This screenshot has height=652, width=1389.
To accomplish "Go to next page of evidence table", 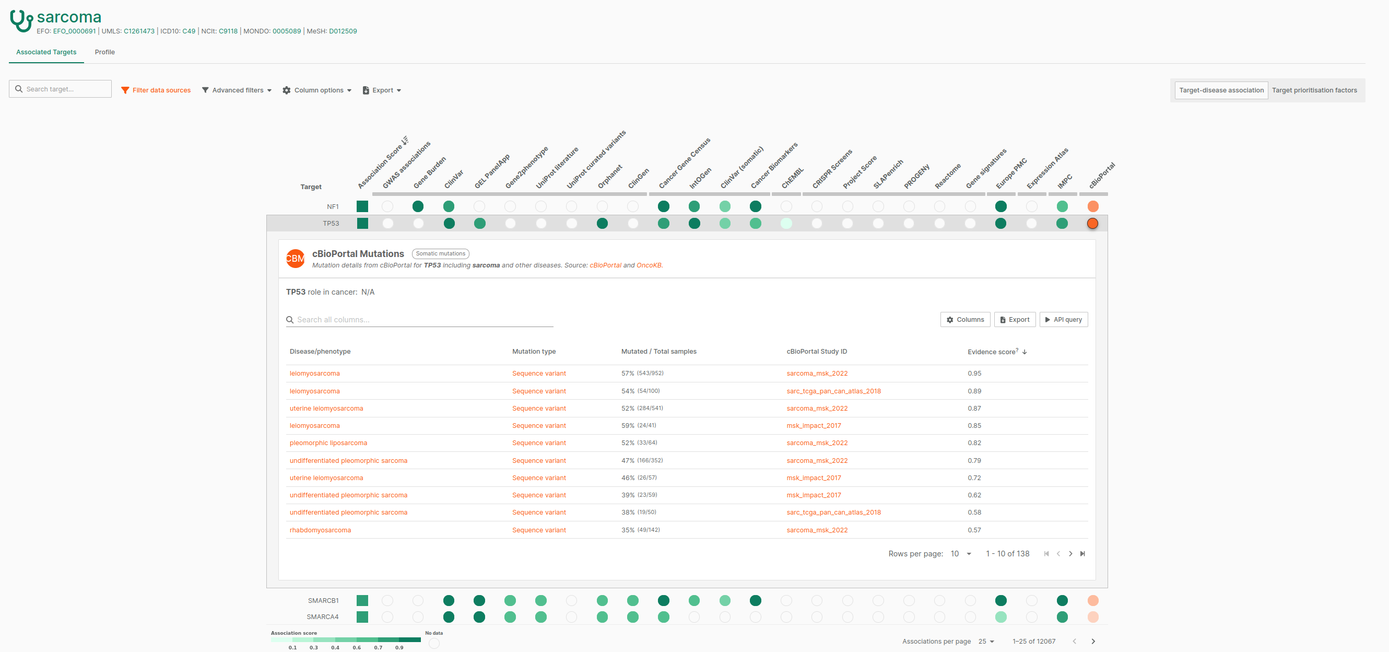I will coord(1070,554).
